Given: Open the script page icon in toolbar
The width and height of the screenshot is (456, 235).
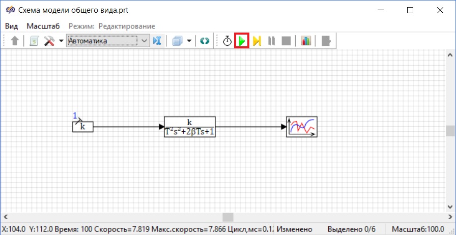Looking at the screenshot, I should 34,41.
